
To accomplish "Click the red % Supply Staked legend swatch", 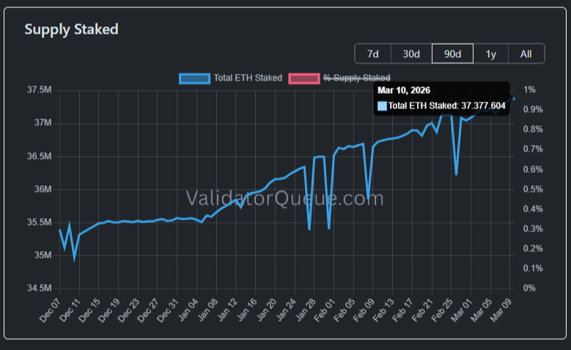I will [x=304, y=78].
